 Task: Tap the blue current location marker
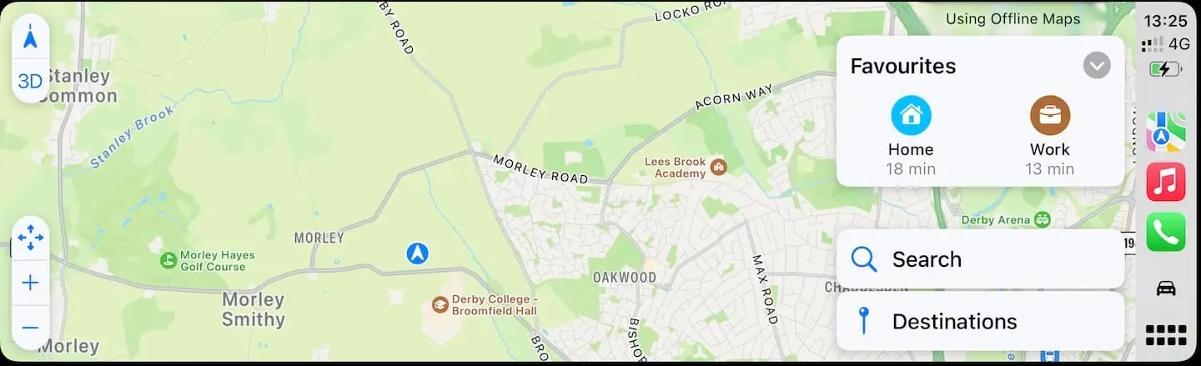tap(417, 253)
